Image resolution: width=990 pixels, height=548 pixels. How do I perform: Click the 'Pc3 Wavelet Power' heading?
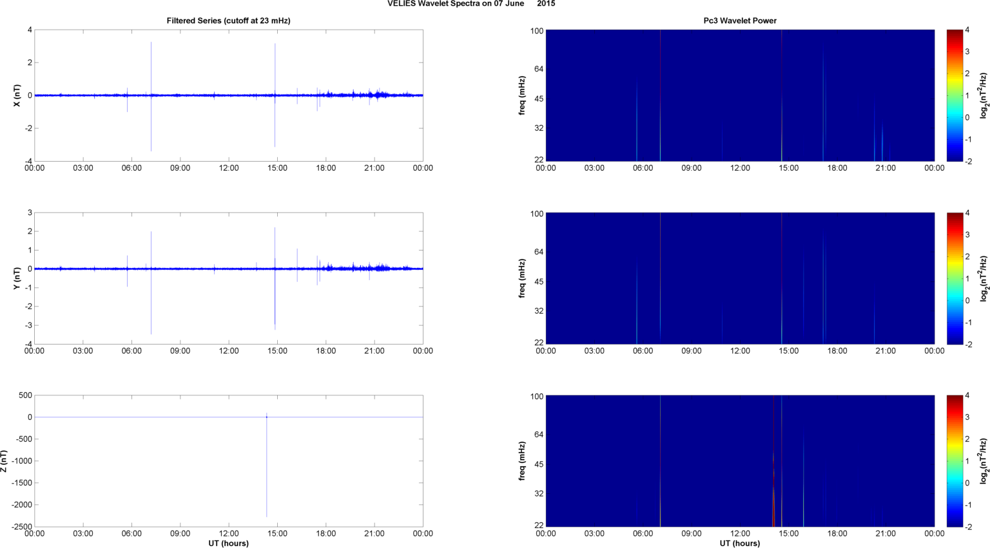click(740, 21)
